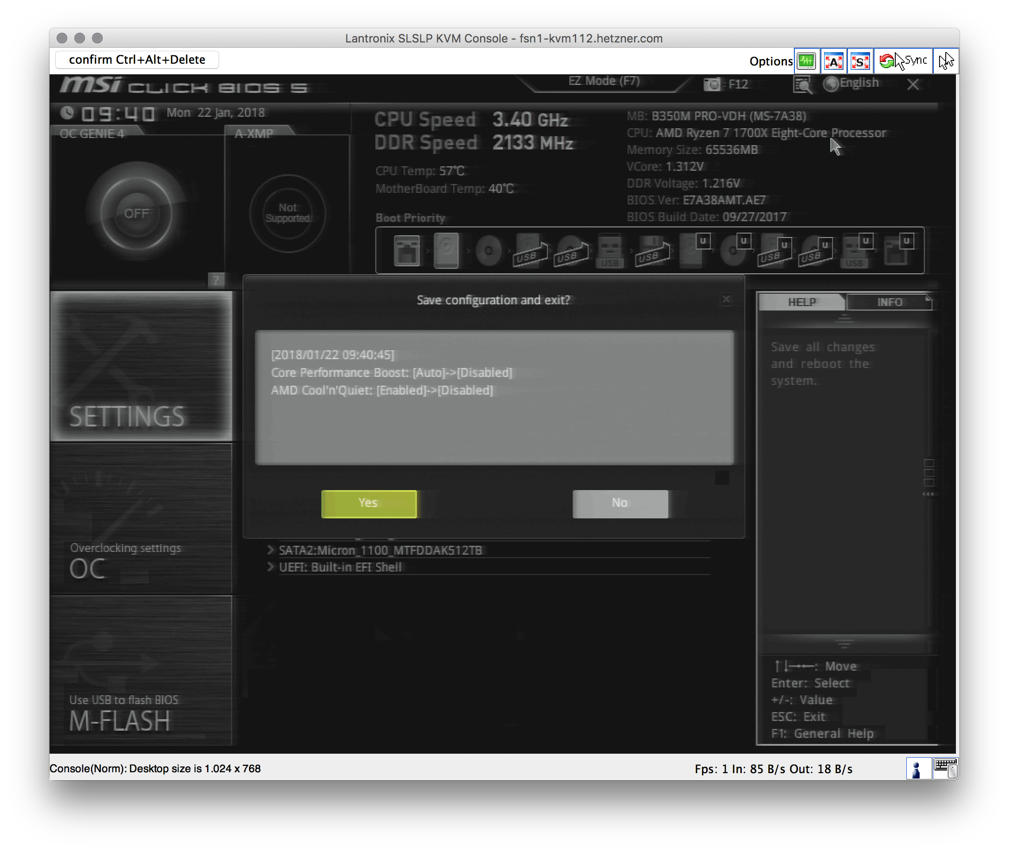1009x851 pixels.
Task: Click the user info icon in the status bar
Action: (x=917, y=768)
